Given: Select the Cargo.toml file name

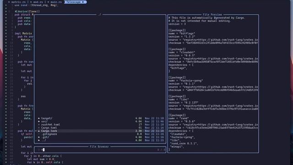Looking at the screenshot, I should coord(49,128).
